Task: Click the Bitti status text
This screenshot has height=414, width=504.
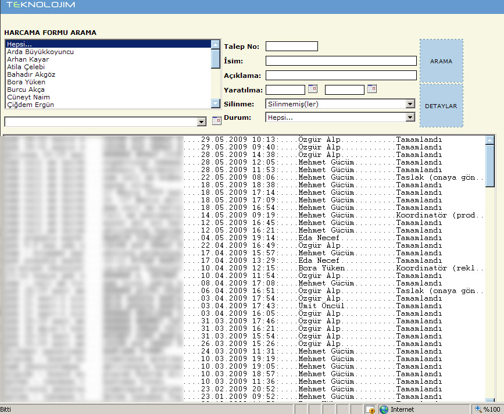Action: pos(5,409)
